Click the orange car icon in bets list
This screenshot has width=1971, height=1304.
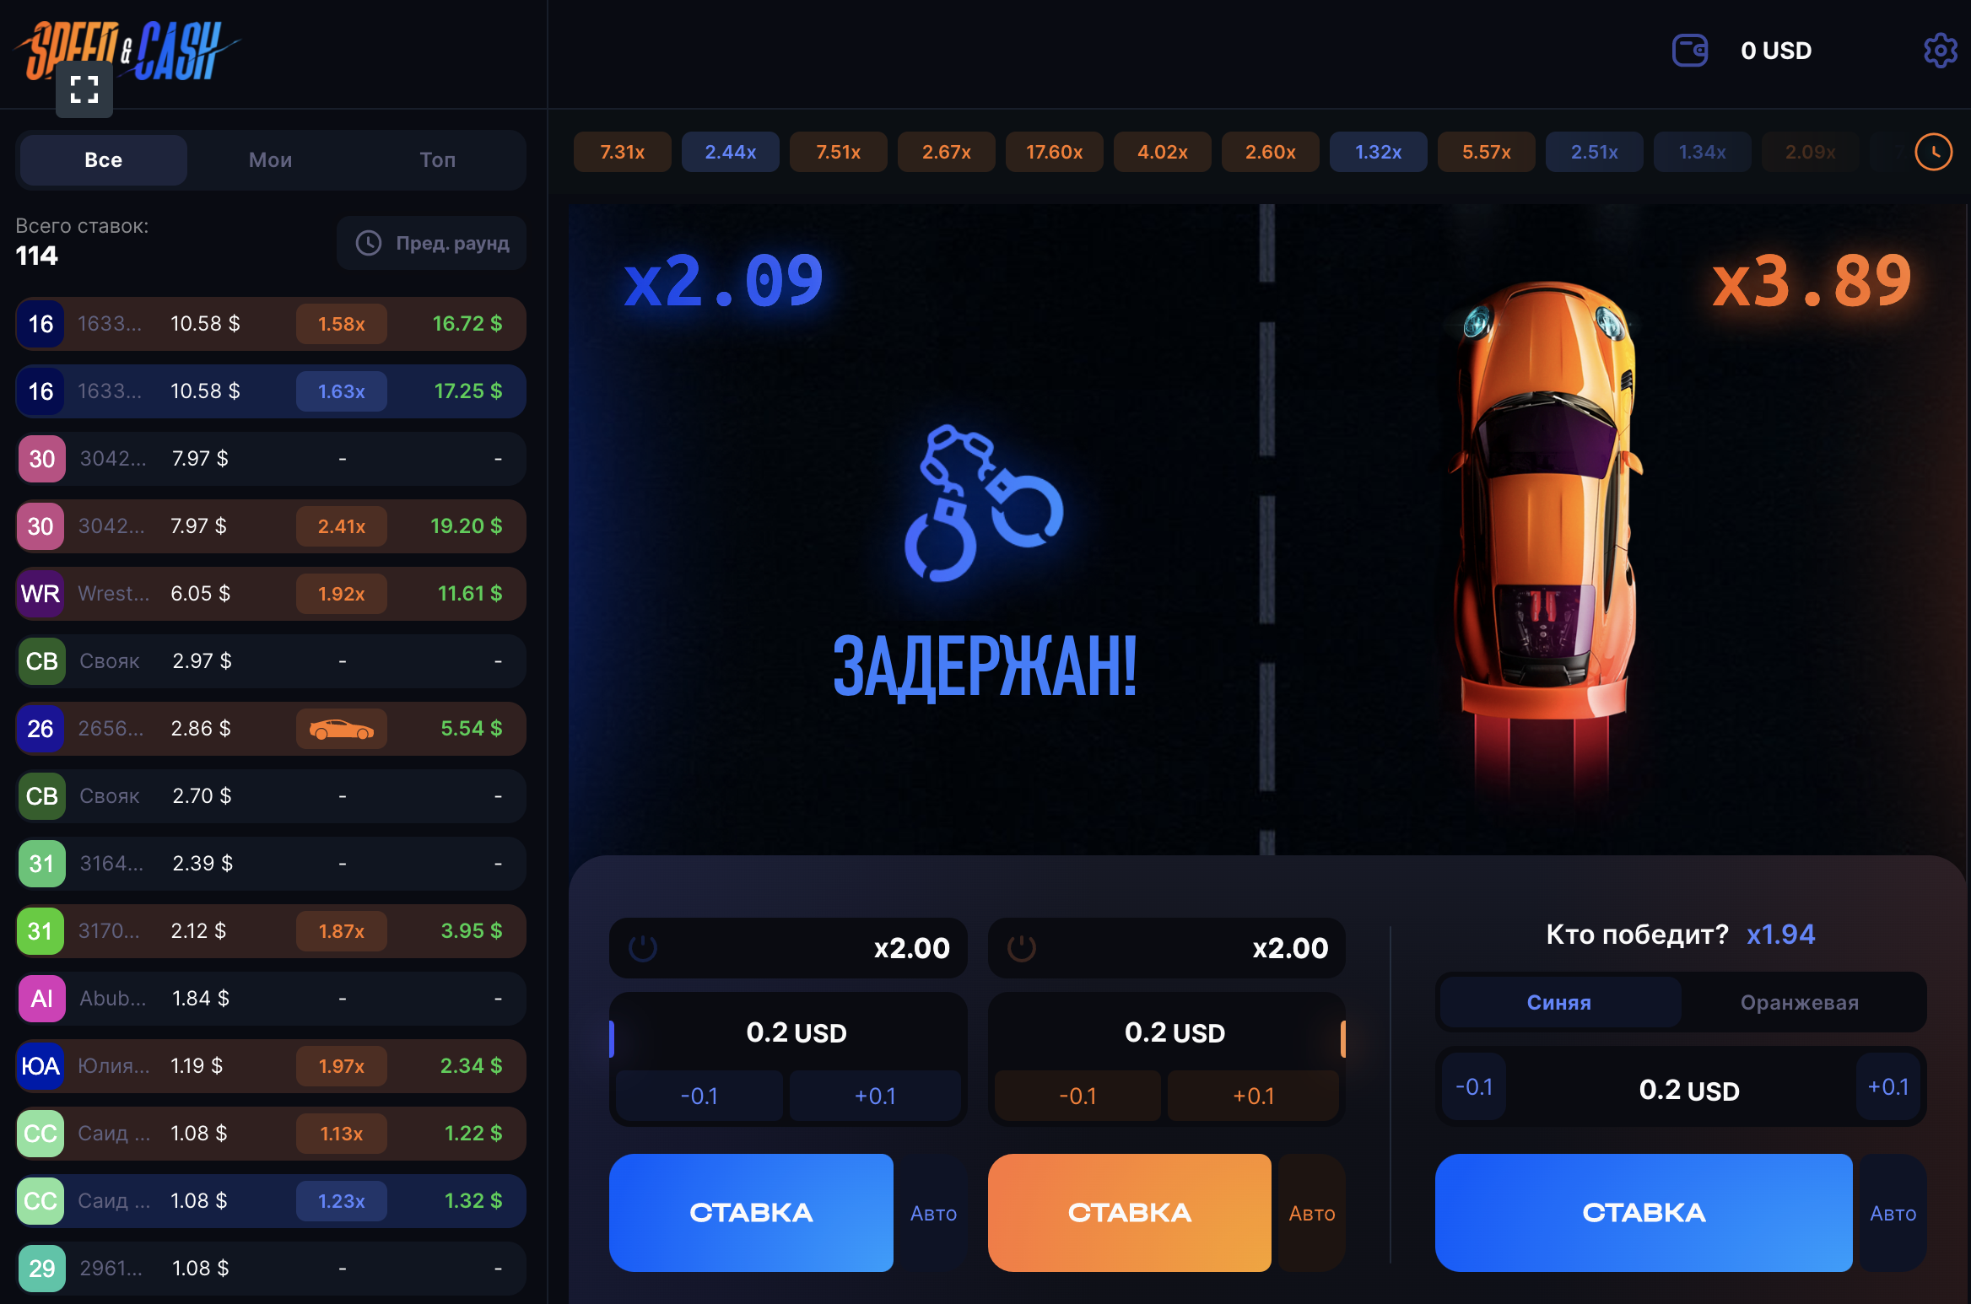pyautogui.click(x=342, y=729)
